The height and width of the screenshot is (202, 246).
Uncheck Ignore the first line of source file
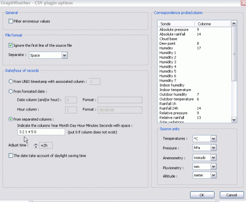point(11,45)
